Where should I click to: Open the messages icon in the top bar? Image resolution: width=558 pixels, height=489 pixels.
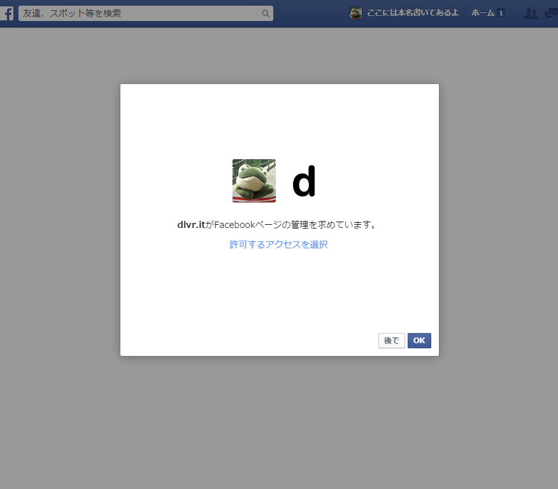(x=551, y=14)
